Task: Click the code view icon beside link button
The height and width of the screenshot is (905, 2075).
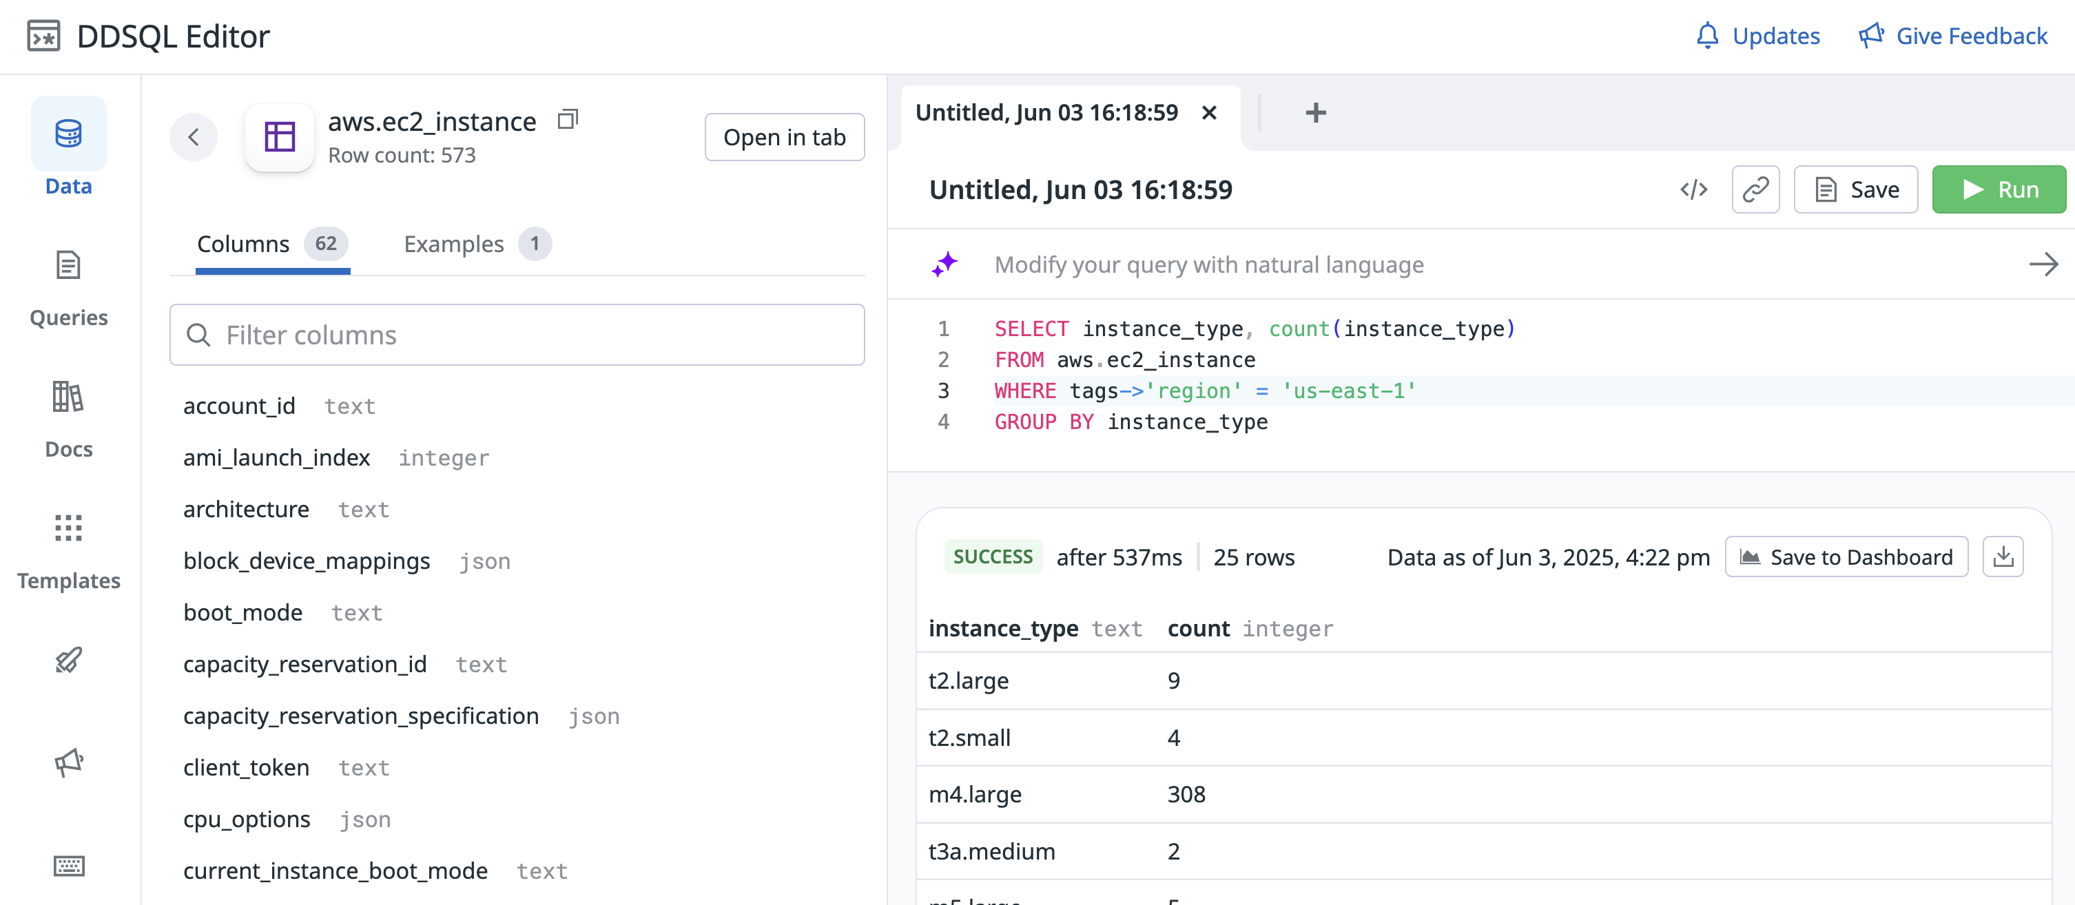Action: (x=1693, y=190)
